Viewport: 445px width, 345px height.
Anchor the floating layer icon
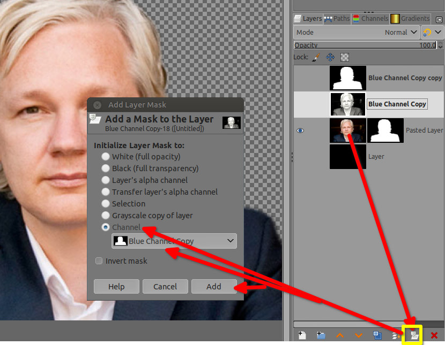(396, 336)
